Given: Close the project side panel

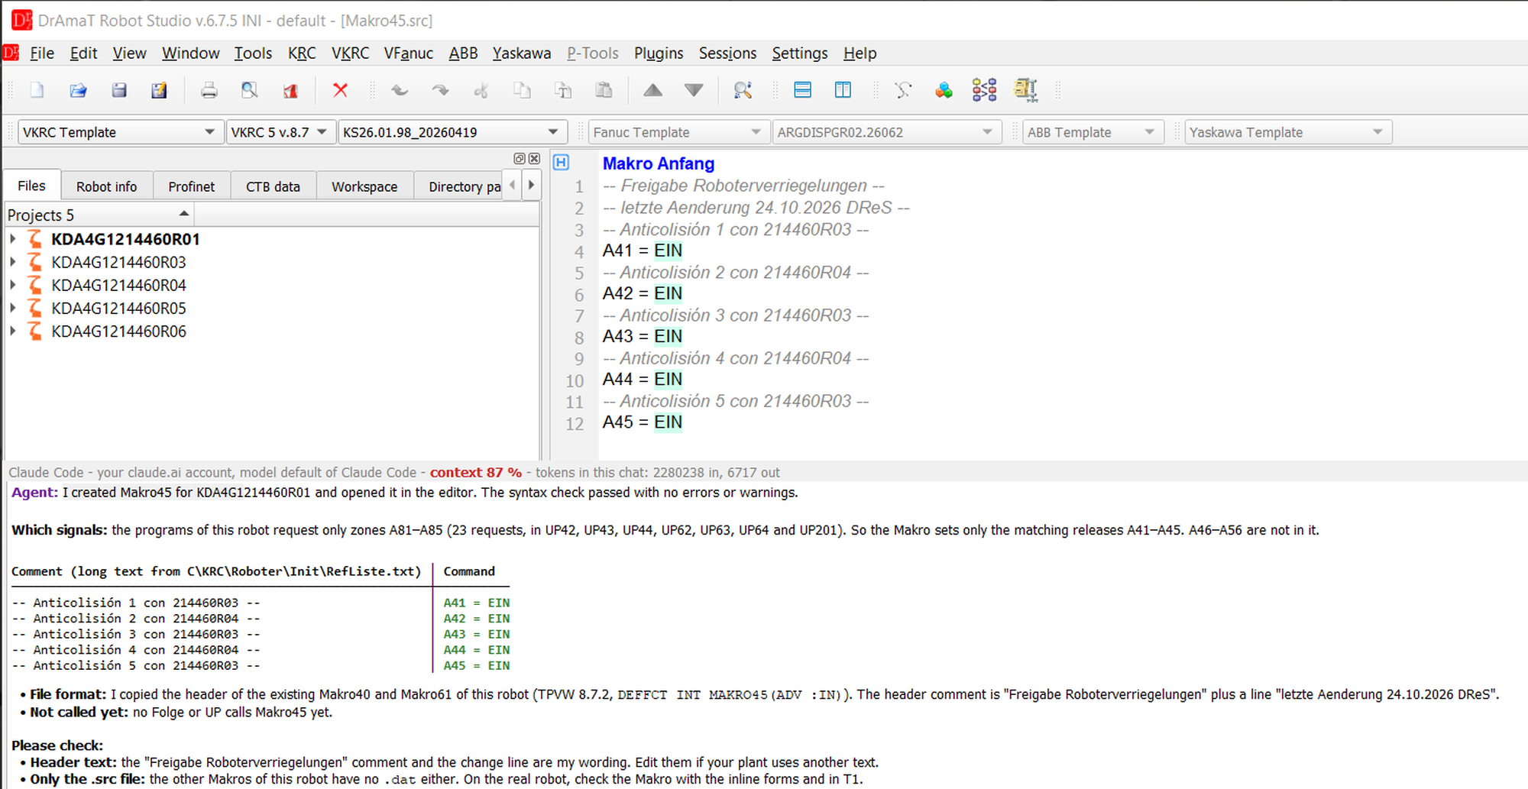Looking at the screenshot, I should pyautogui.click(x=534, y=158).
